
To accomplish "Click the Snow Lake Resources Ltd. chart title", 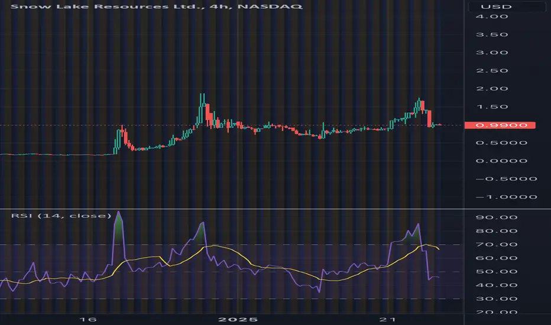I will (157, 6).
